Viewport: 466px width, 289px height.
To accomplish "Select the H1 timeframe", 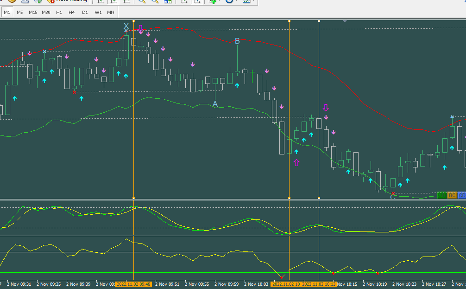I will pos(59,13).
